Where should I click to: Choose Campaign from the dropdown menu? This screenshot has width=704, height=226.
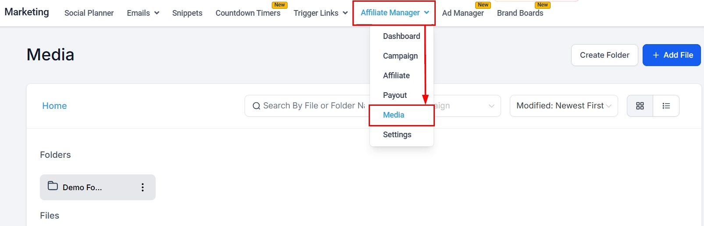[400, 56]
